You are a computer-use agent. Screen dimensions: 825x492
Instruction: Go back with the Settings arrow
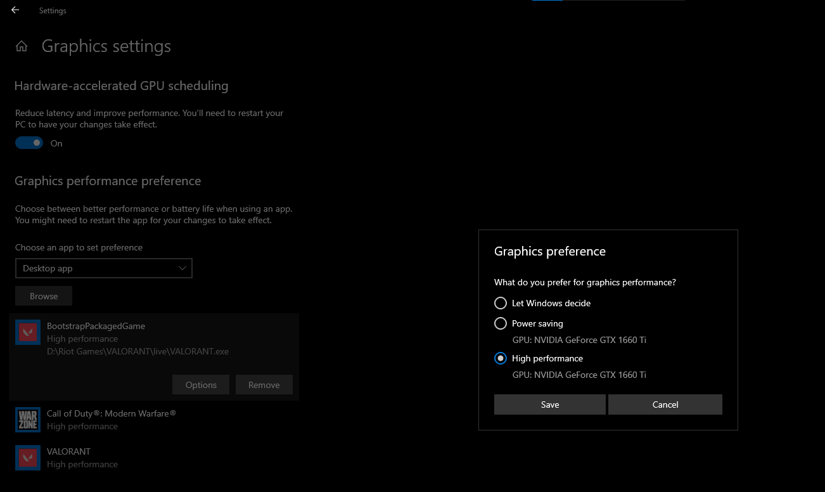(x=15, y=10)
